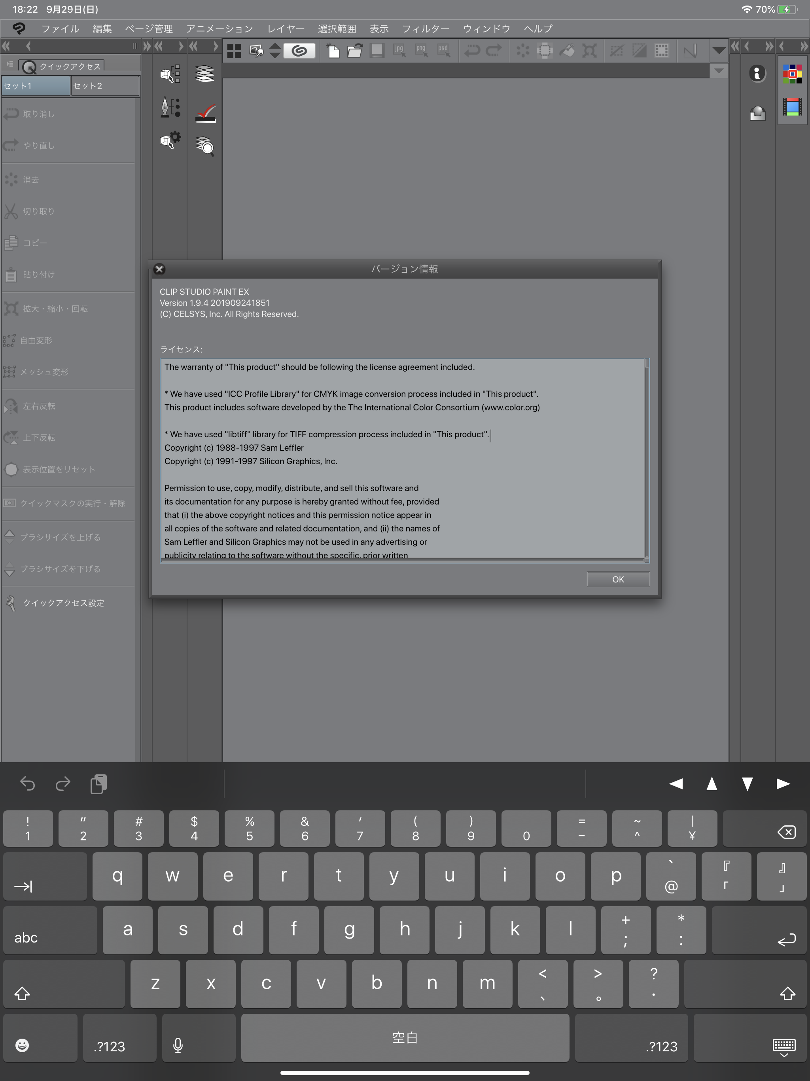Viewport: 810px width, 1081px height.
Task: Open the ファイル menu
Action: click(x=60, y=29)
